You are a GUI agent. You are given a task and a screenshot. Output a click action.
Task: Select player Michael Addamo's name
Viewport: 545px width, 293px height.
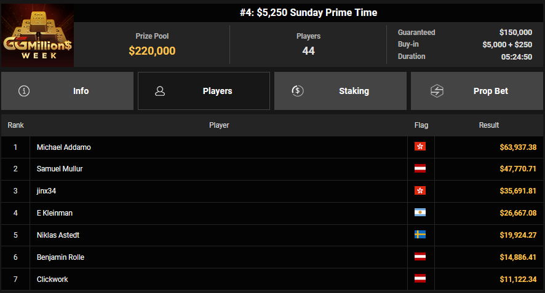coord(64,147)
